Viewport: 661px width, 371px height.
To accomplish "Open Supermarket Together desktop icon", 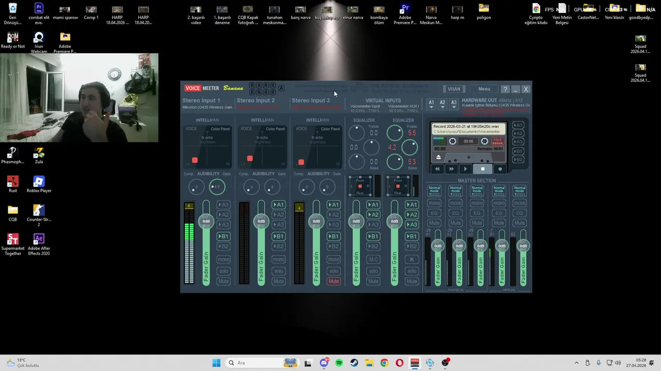I will (13, 245).
